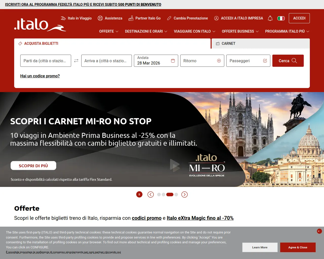Open the Passeggeri selector

click(x=248, y=61)
